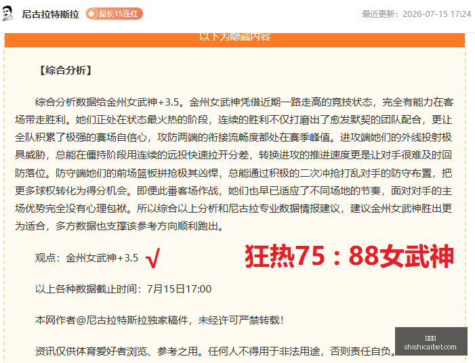Select the 【综合分析】 heading
Viewport: 475px width, 363px height.
(x=66, y=70)
